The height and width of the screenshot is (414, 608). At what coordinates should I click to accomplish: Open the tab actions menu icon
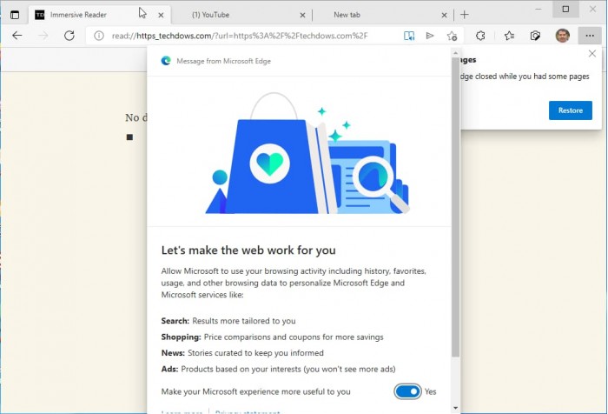[15, 15]
